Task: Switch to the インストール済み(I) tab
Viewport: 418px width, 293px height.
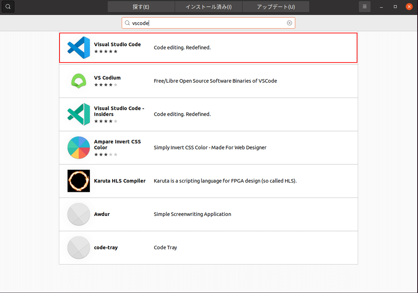Action: (208, 7)
